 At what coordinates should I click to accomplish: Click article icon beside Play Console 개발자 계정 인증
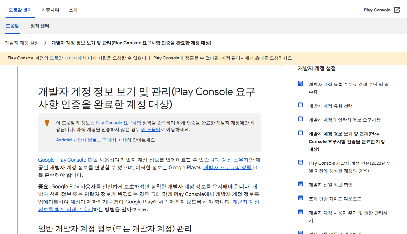tap(300, 162)
